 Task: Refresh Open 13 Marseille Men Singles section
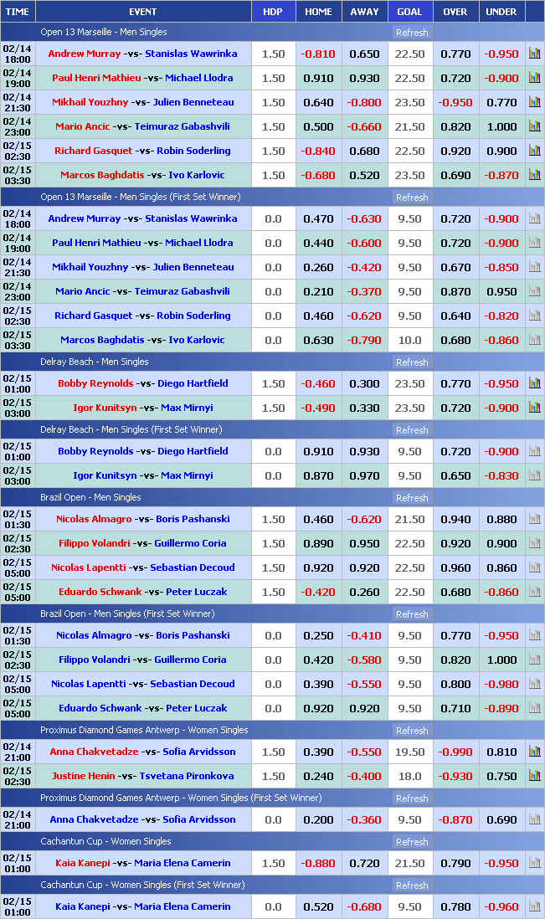[412, 33]
